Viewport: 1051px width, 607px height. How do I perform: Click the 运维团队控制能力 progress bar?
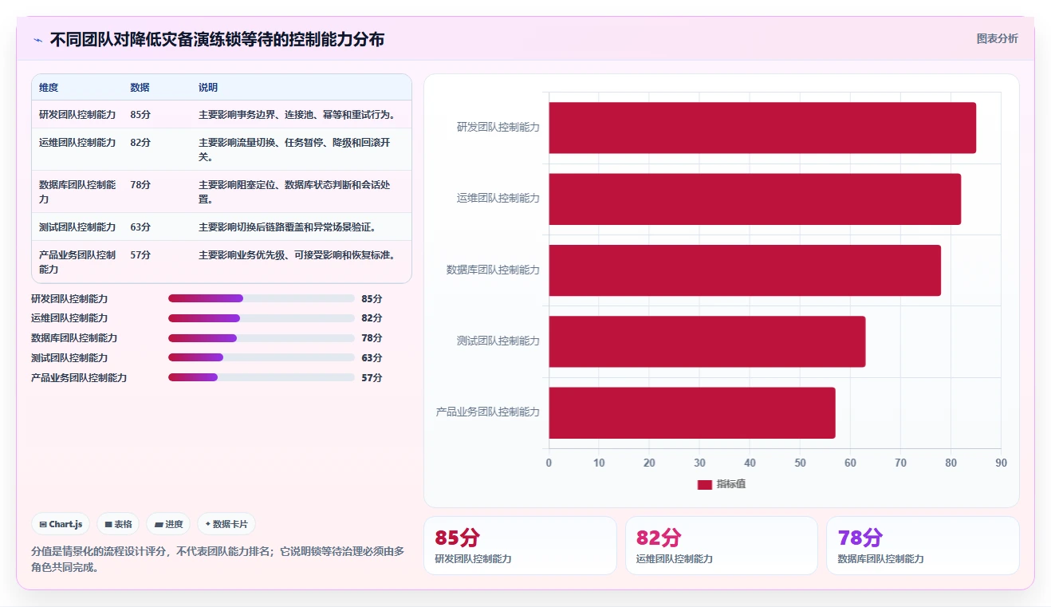click(x=262, y=318)
